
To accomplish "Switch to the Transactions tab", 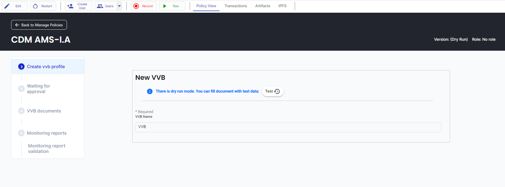I will tap(235, 6).
